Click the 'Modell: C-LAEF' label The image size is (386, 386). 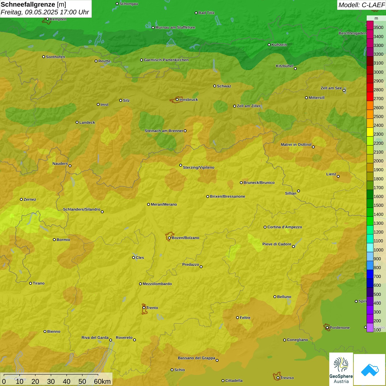click(361, 5)
